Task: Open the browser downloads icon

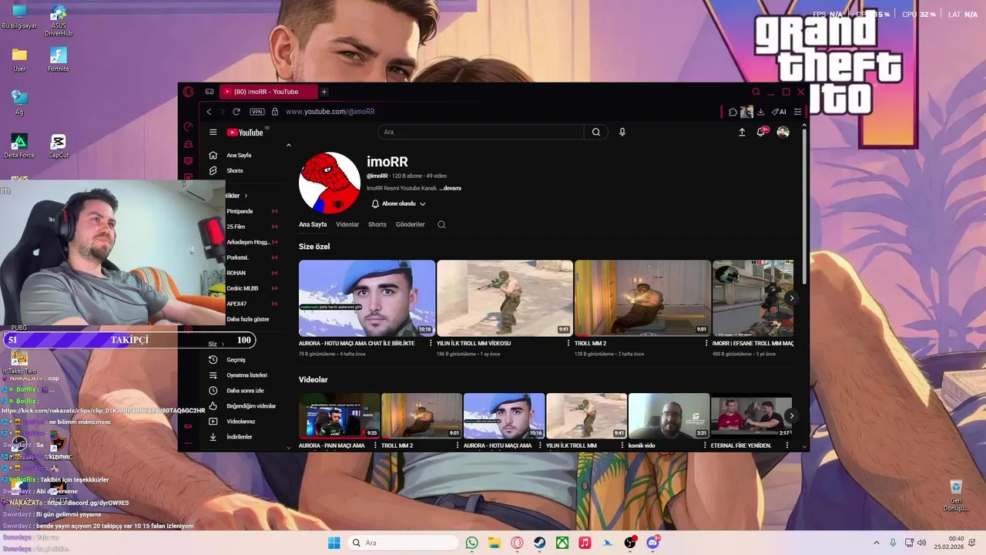Action: coord(760,112)
